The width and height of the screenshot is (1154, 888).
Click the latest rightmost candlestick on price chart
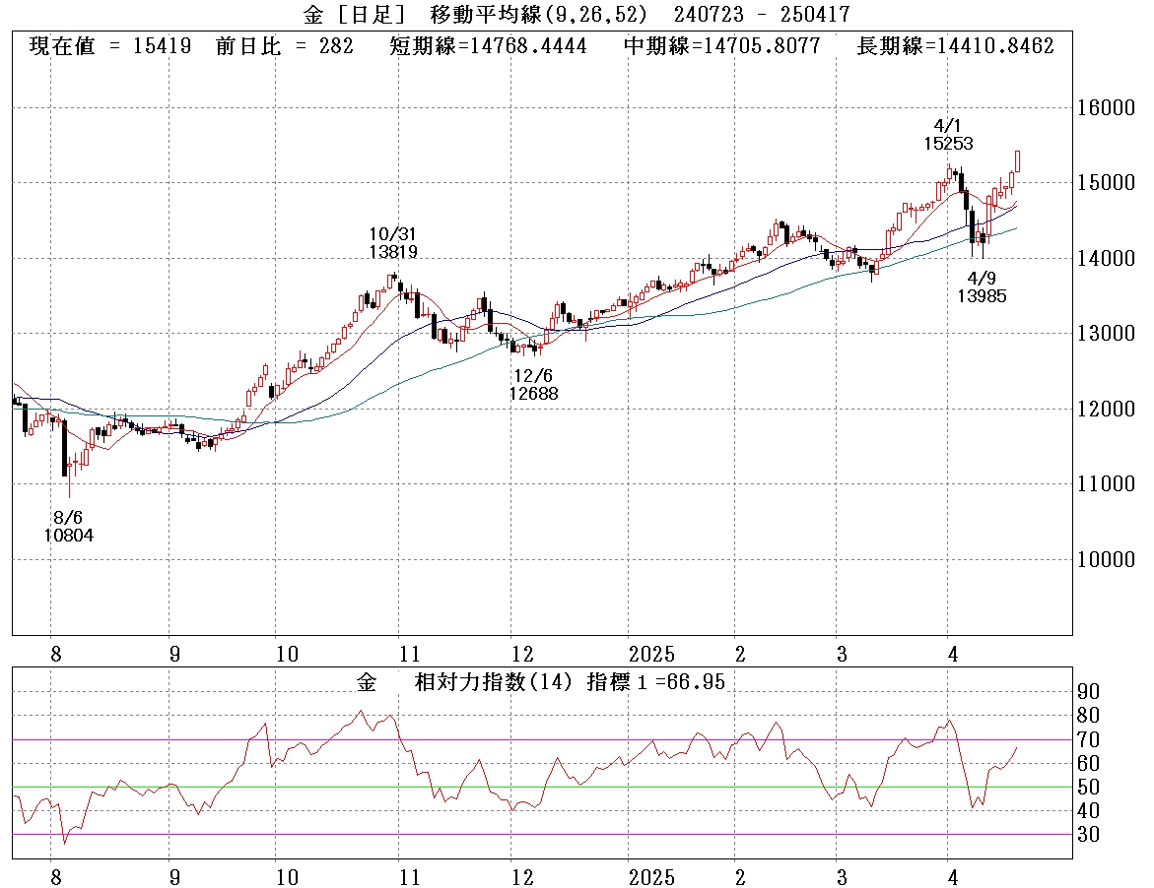coord(1017,161)
